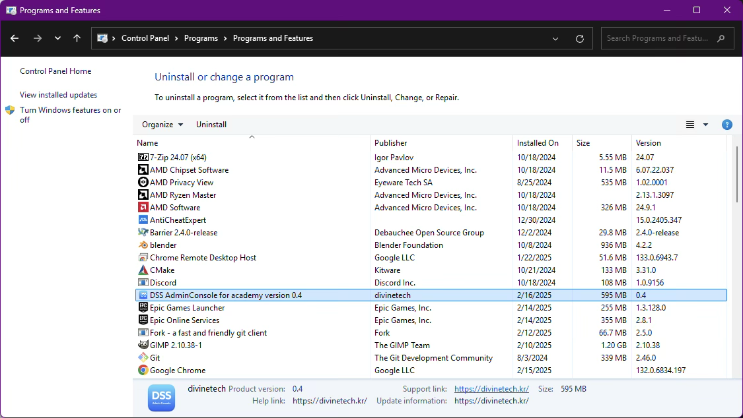Go up one folder level
Screen dimensions: 743x418
(x=77, y=38)
